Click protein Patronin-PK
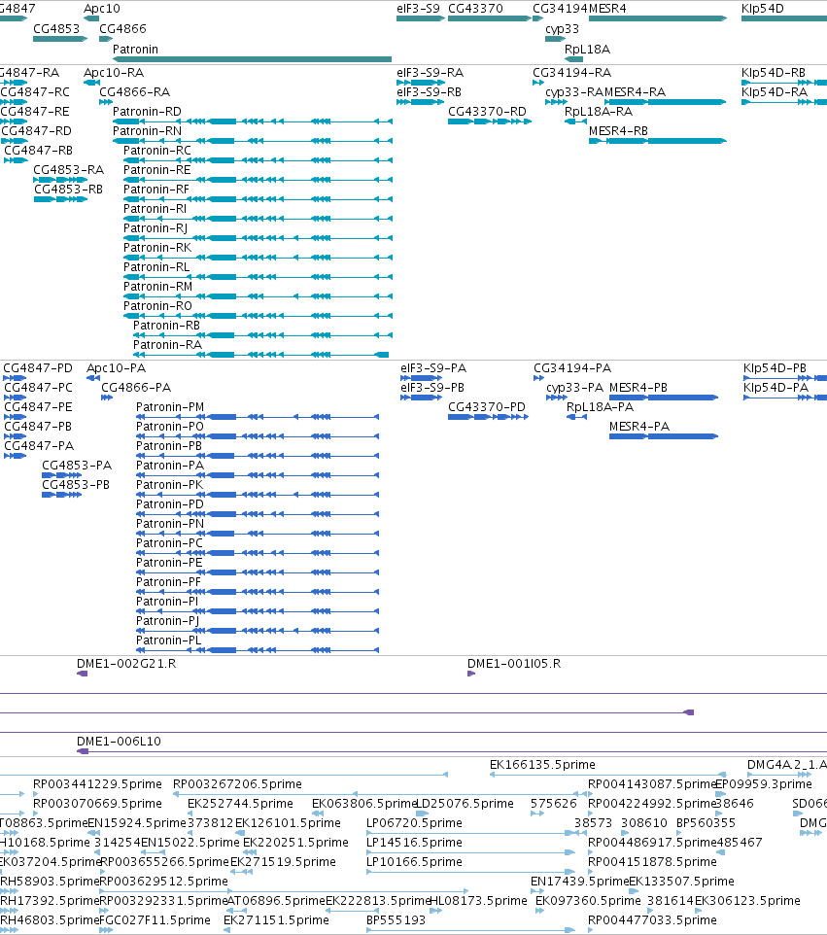This screenshot has width=827, height=935. click(169, 485)
